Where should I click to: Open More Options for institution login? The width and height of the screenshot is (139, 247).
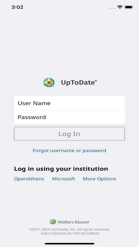100,179
